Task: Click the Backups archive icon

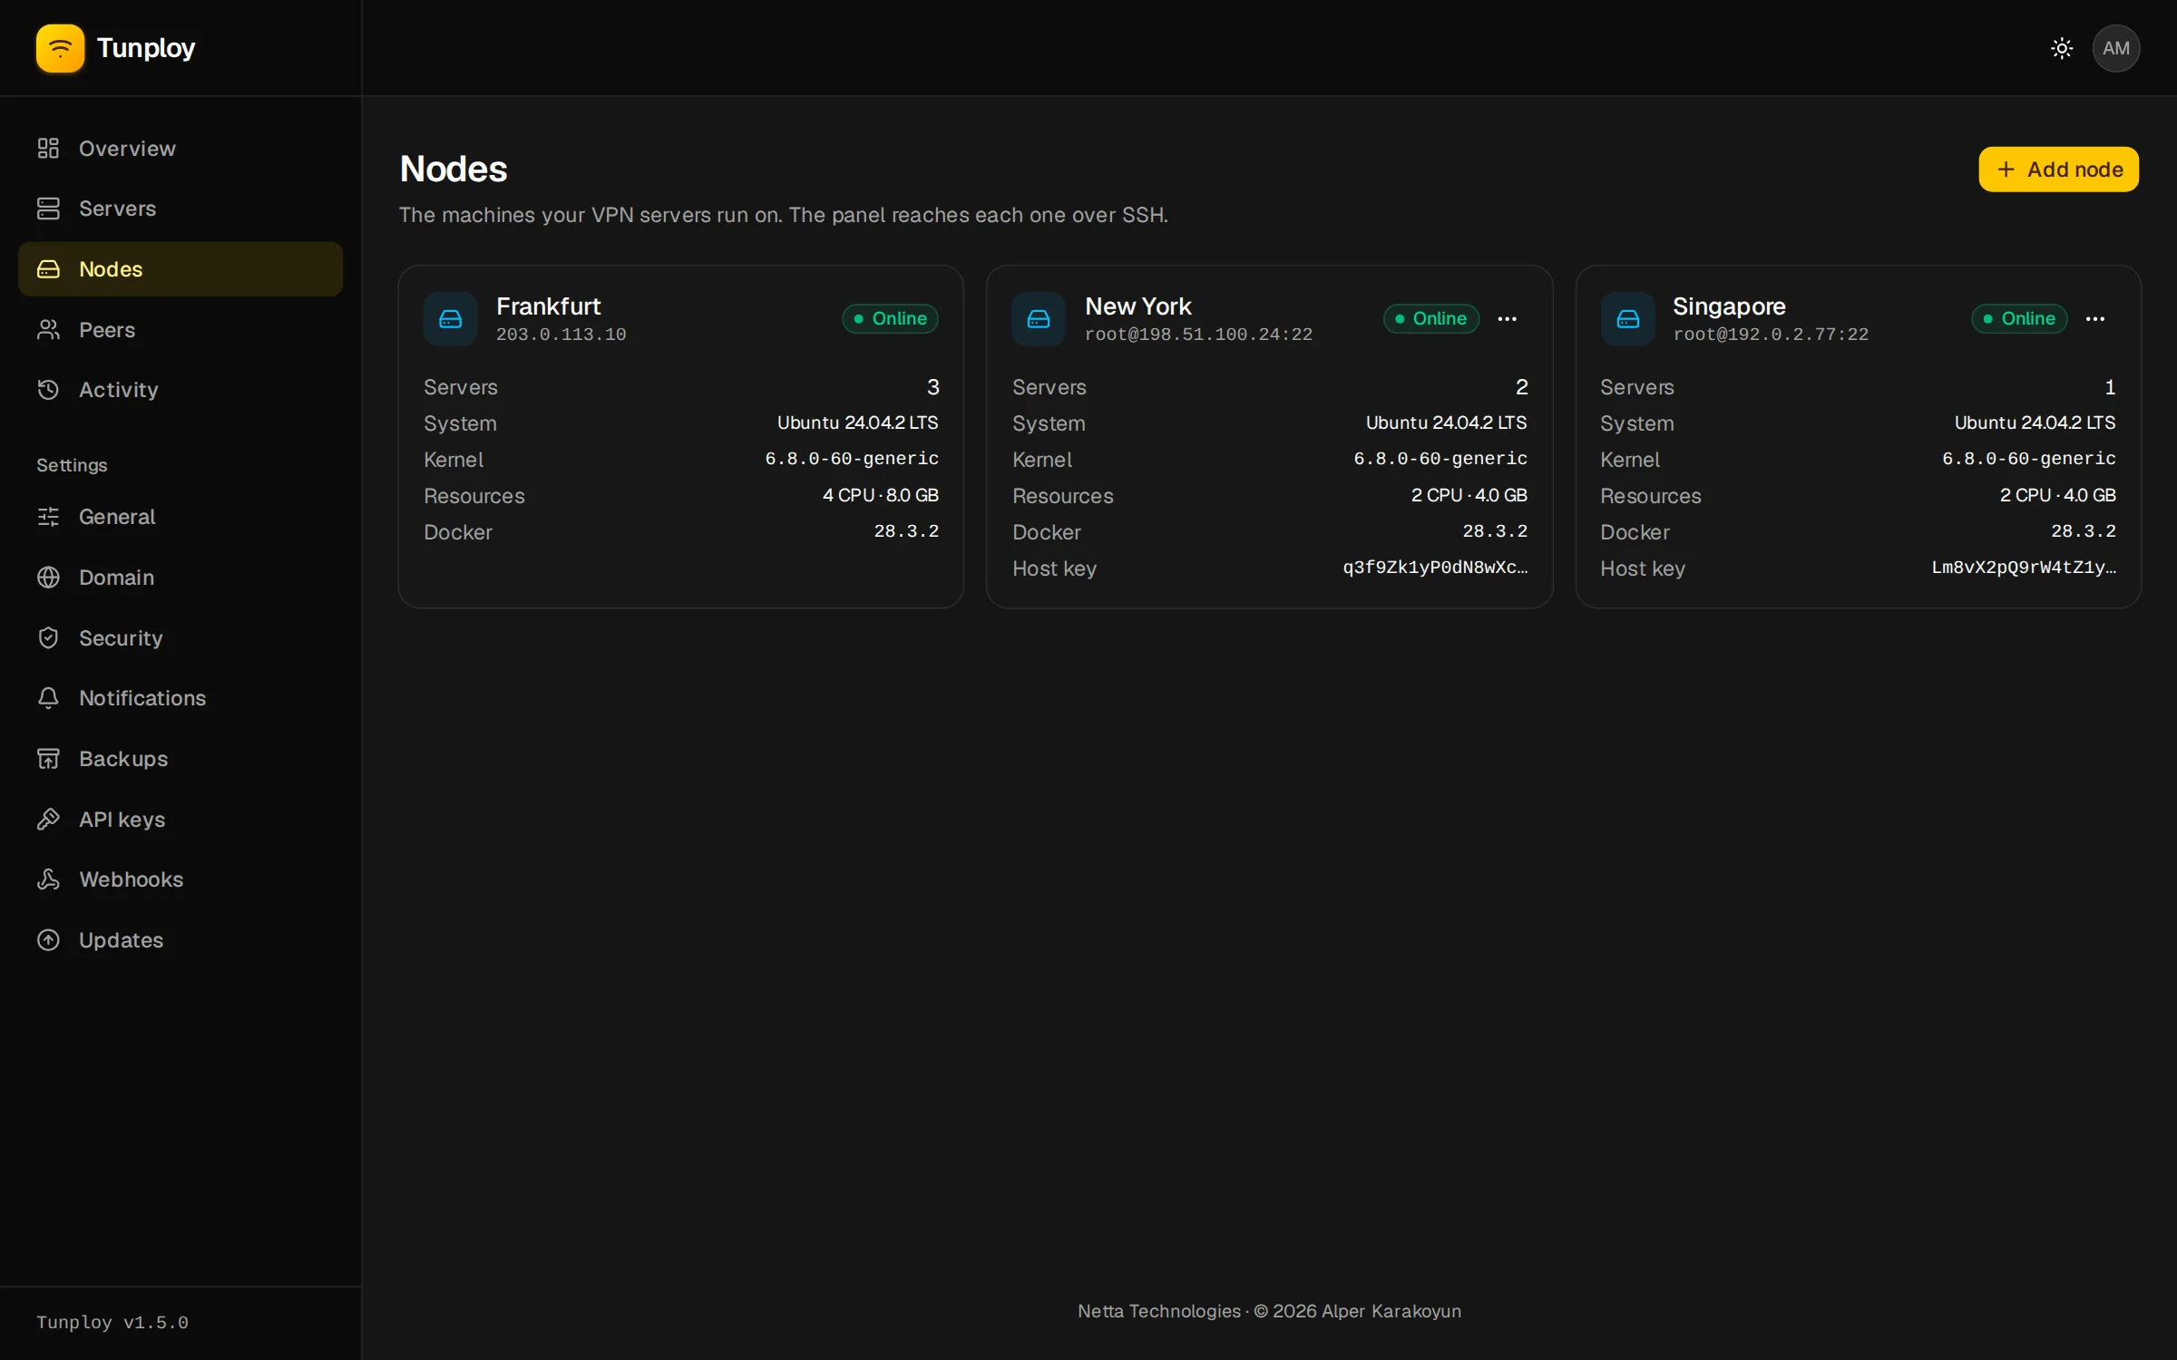Action: tap(48, 759)
